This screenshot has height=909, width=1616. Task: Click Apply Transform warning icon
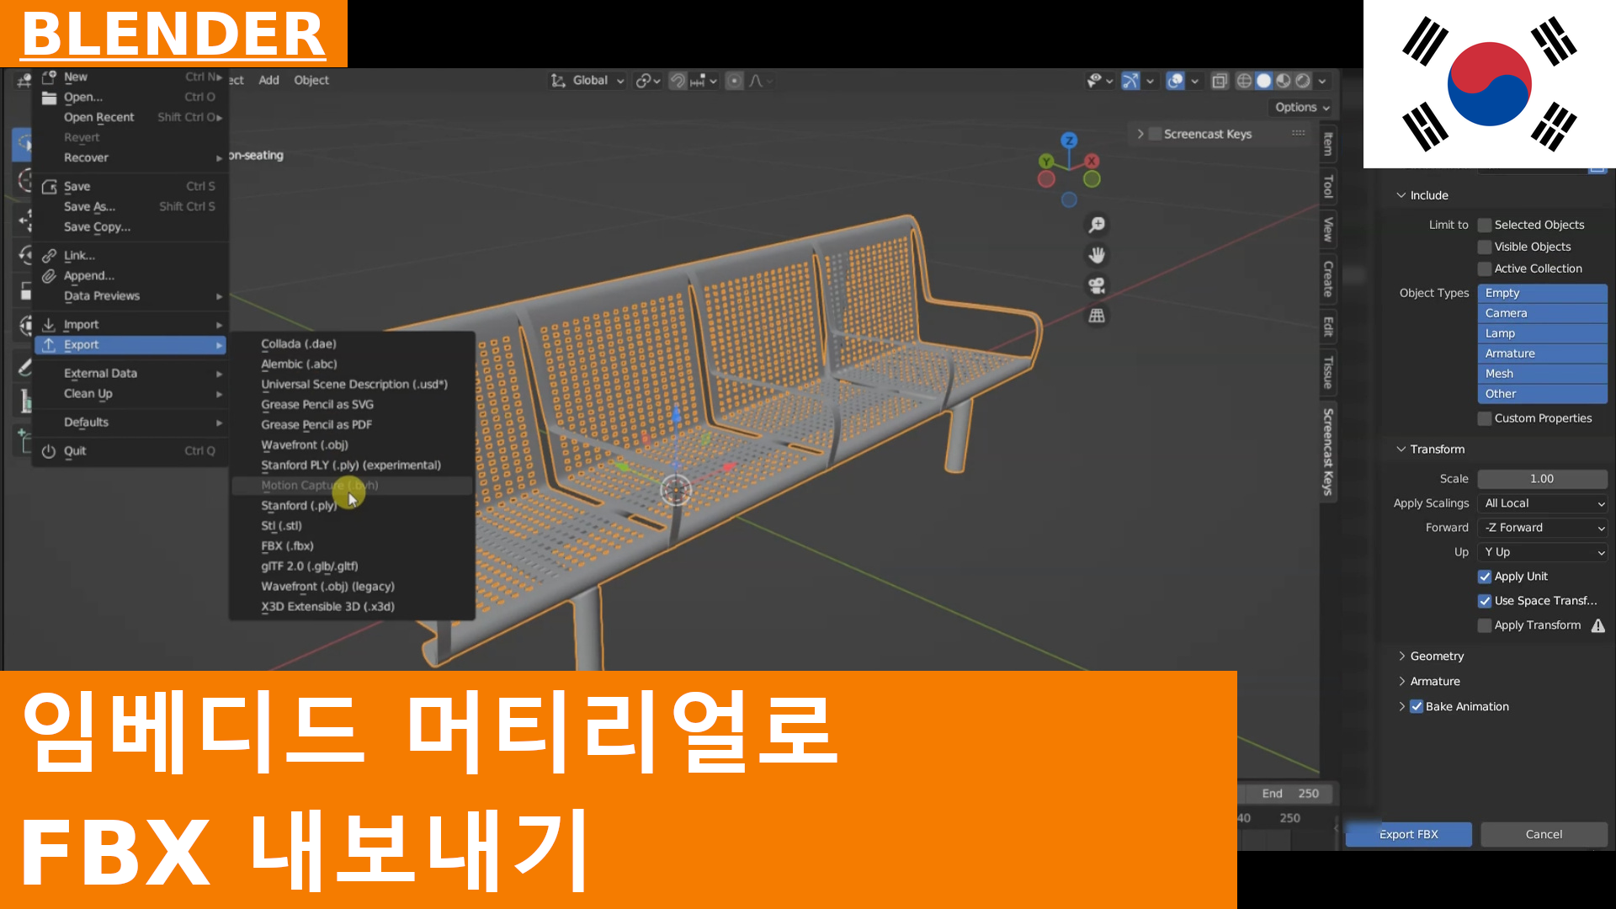click(x=1598, y=625)
